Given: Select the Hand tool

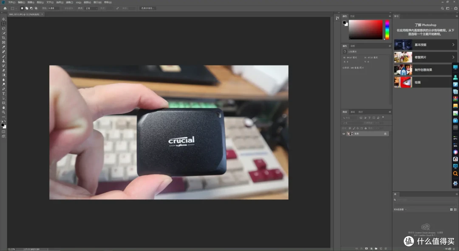Looking at the screenshot, I should [3, 107].
